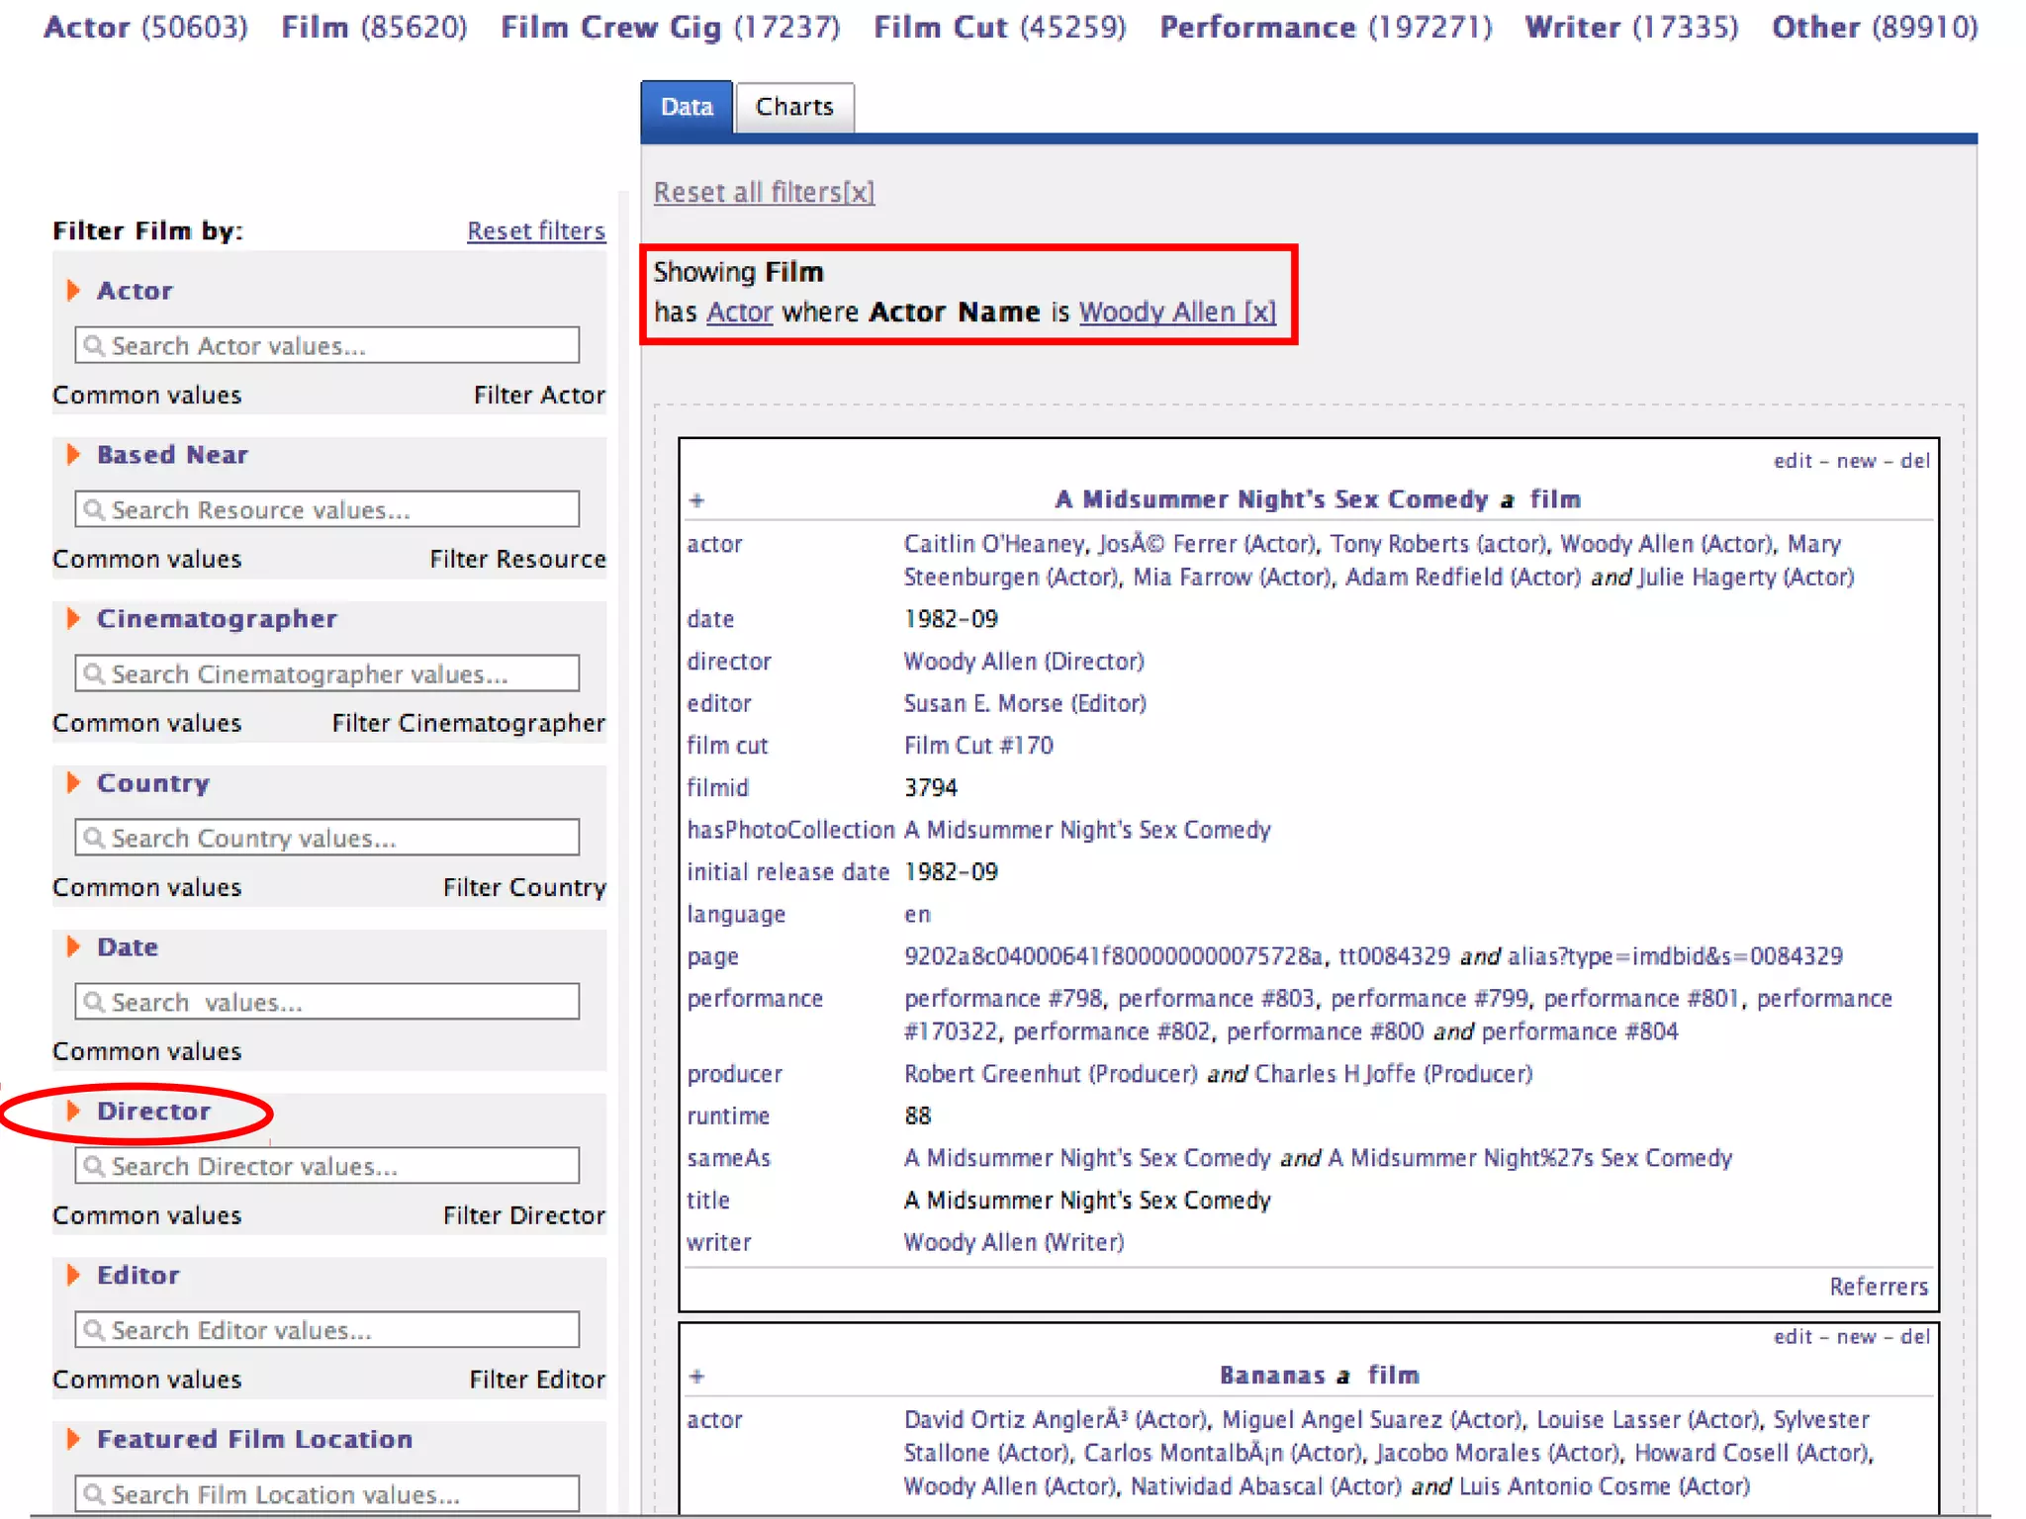
Task: Click Reset all filters link
Action: click(x=764, y=192)
